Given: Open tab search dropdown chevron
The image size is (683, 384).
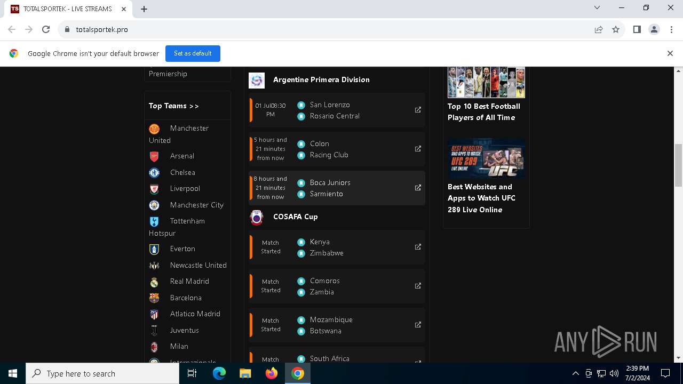Looking at the screenshot, I should click(597, 8).
